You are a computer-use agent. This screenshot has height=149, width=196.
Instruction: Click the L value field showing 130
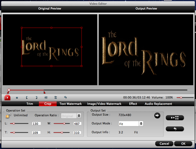(x=36, y=124)
